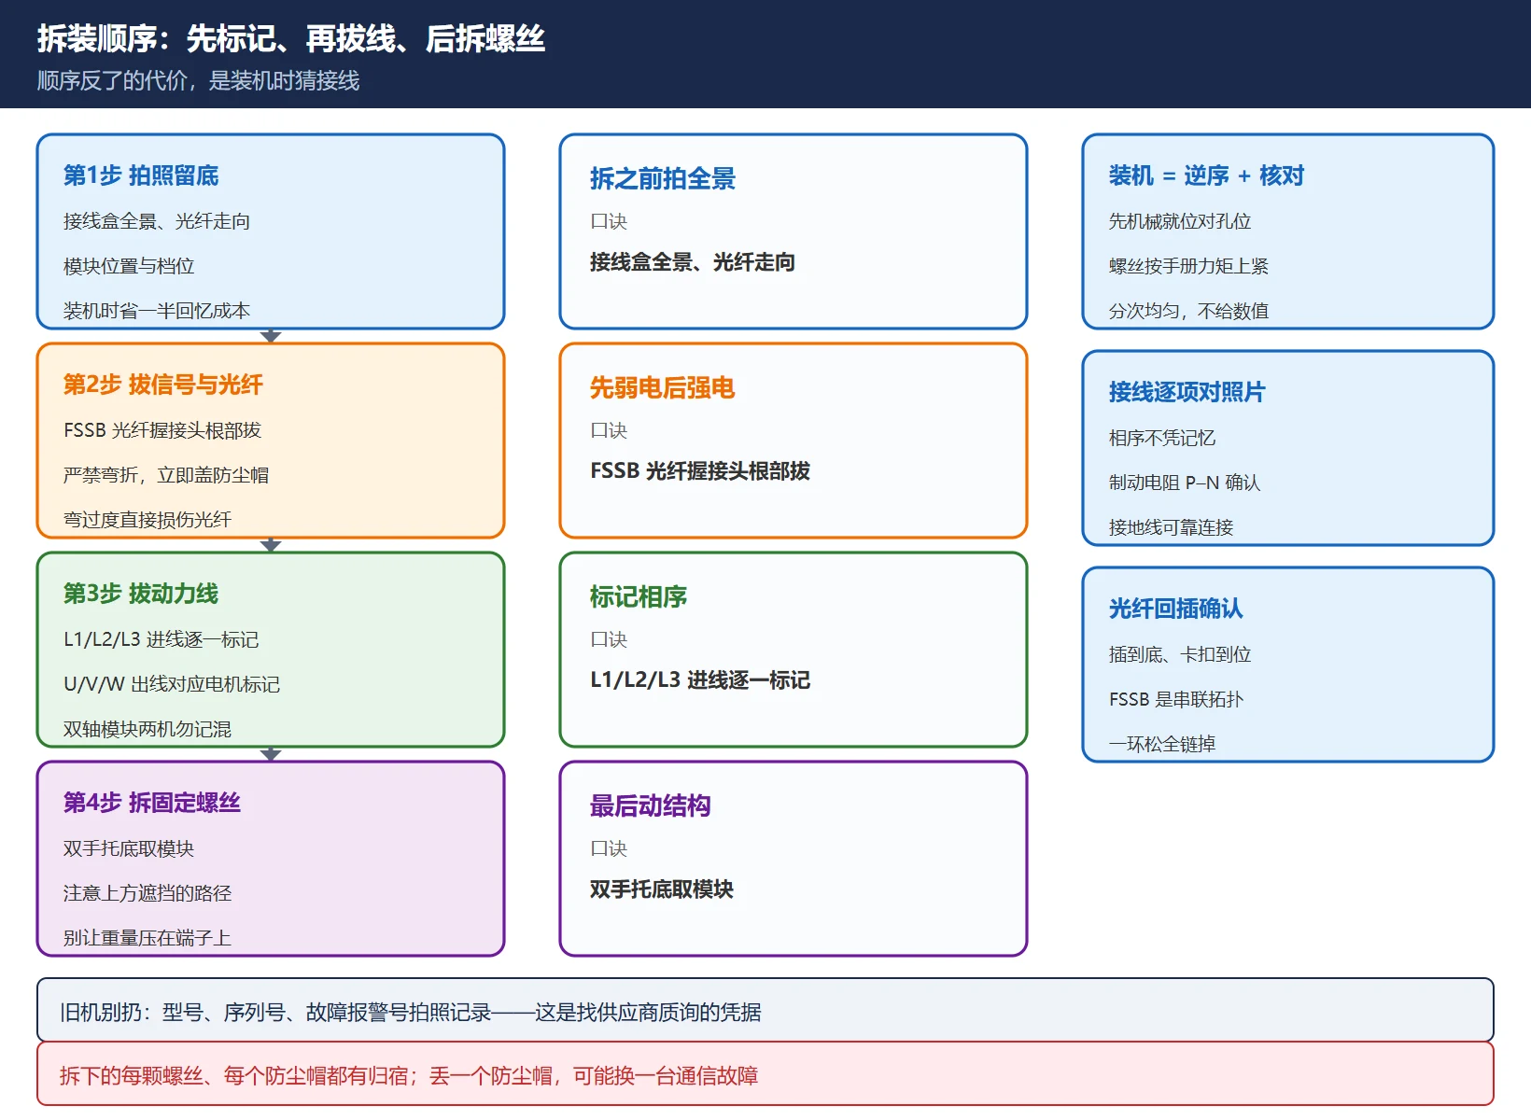Click the line 相序不凭记忆

[x=1162, y=438]
